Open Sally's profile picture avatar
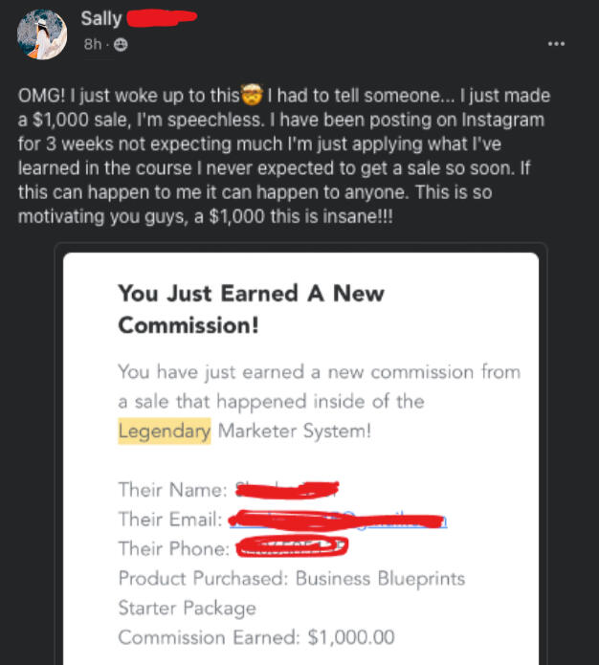The image size is (599, 665). (x=40, y=33)
